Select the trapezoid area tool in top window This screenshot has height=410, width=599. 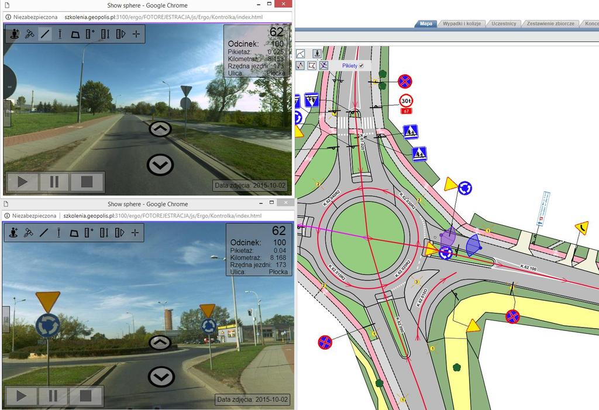(75, 35)
